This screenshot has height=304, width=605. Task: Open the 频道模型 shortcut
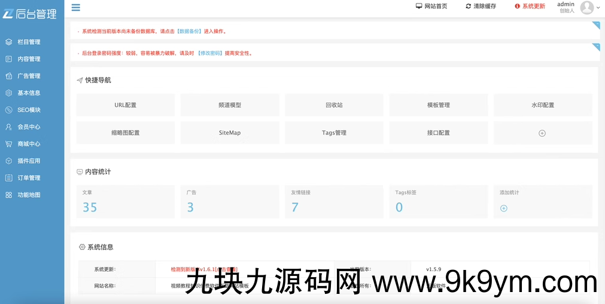230,105
